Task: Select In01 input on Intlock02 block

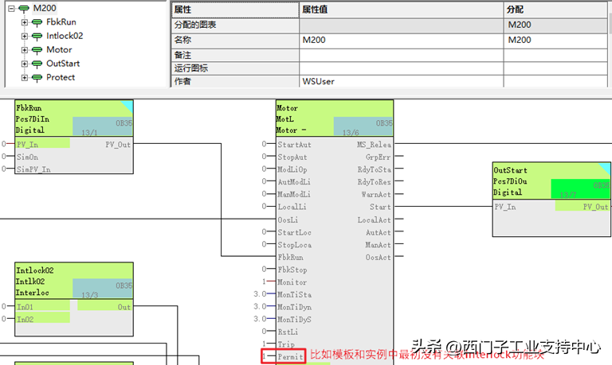Action: pos(25,306)
